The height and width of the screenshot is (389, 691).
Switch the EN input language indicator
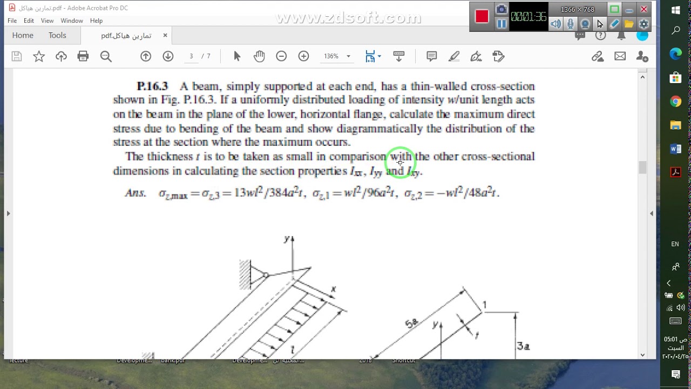click(675, 244)
